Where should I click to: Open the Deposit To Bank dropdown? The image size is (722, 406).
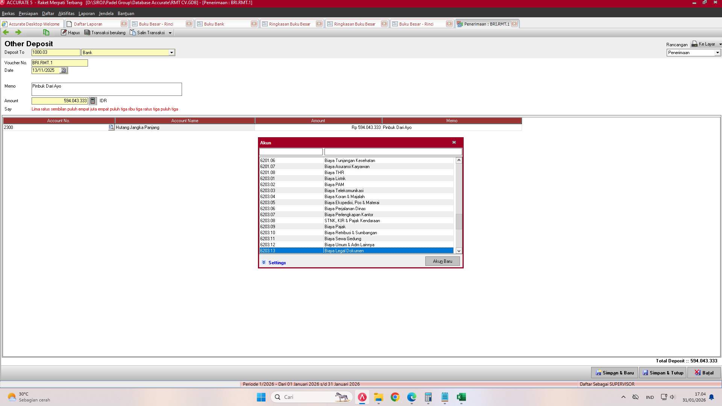point(172,52)
